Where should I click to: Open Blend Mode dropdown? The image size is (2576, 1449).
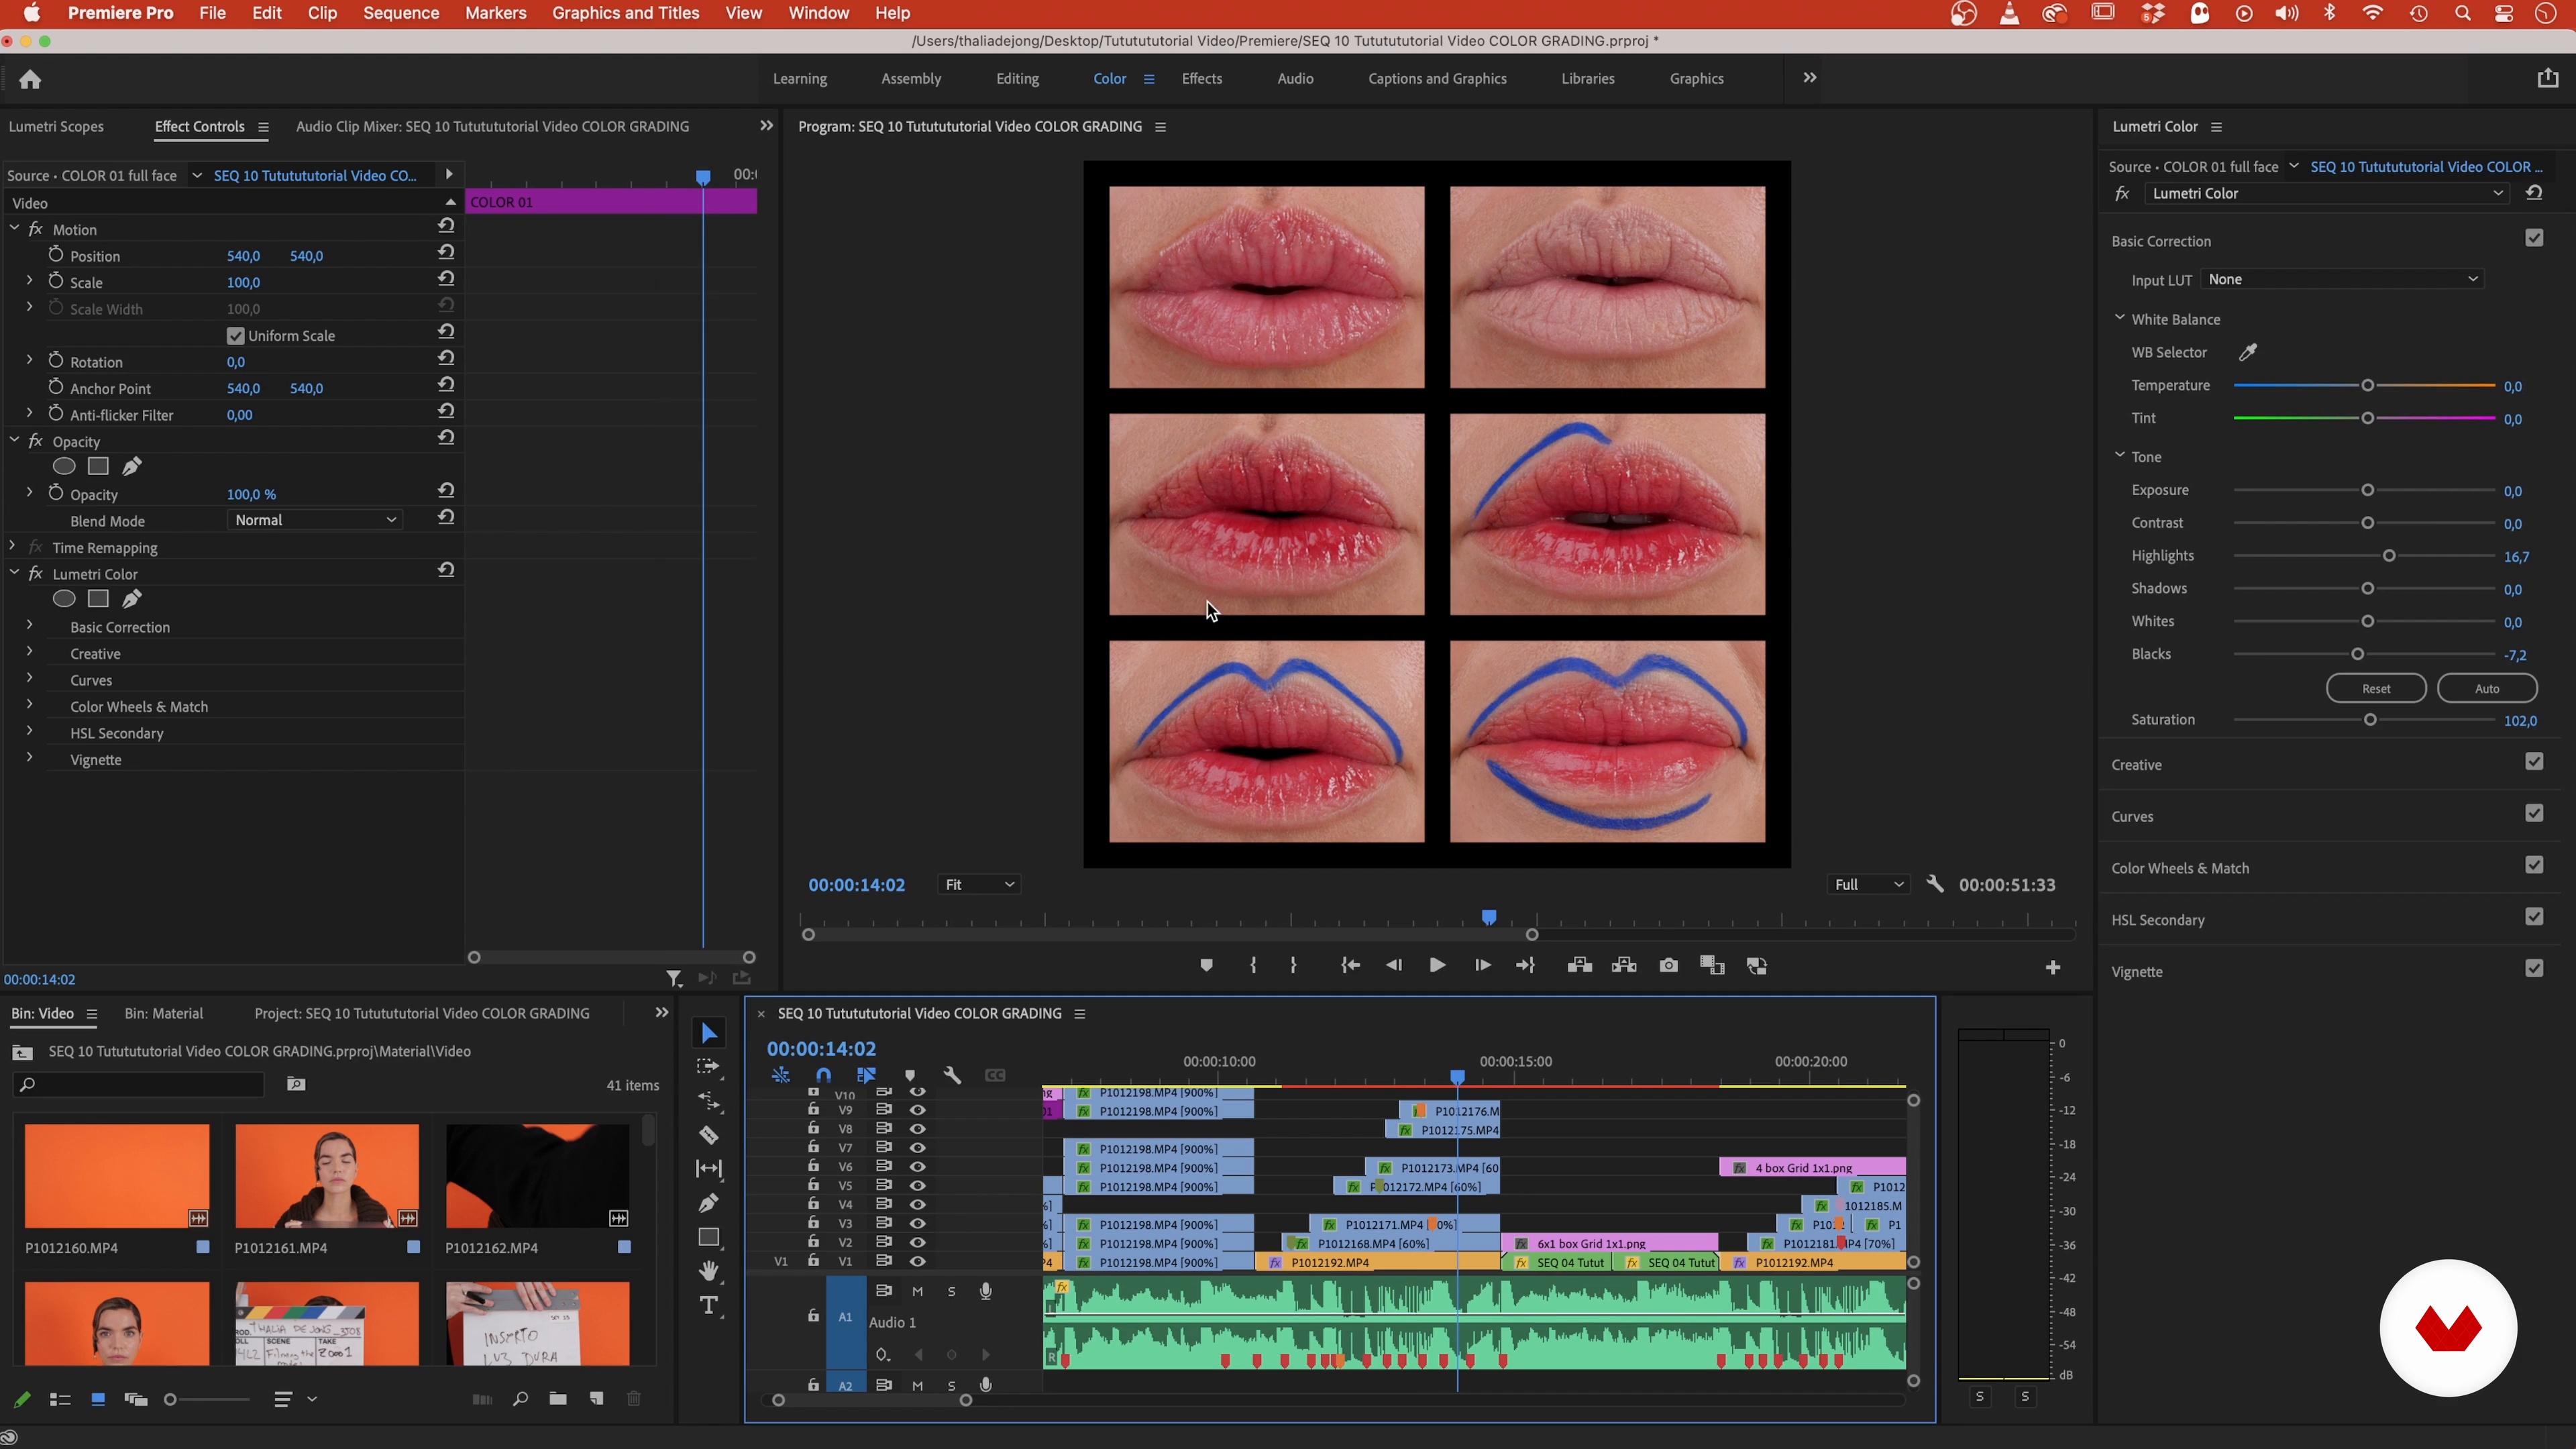point(315,520)
